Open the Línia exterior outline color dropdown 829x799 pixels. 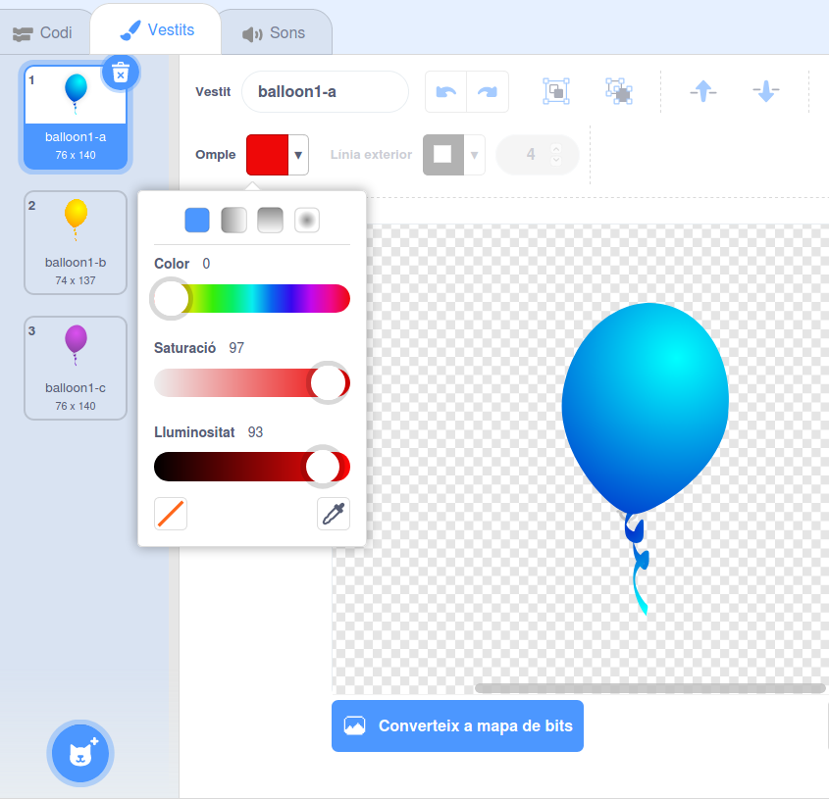[453, 155]
